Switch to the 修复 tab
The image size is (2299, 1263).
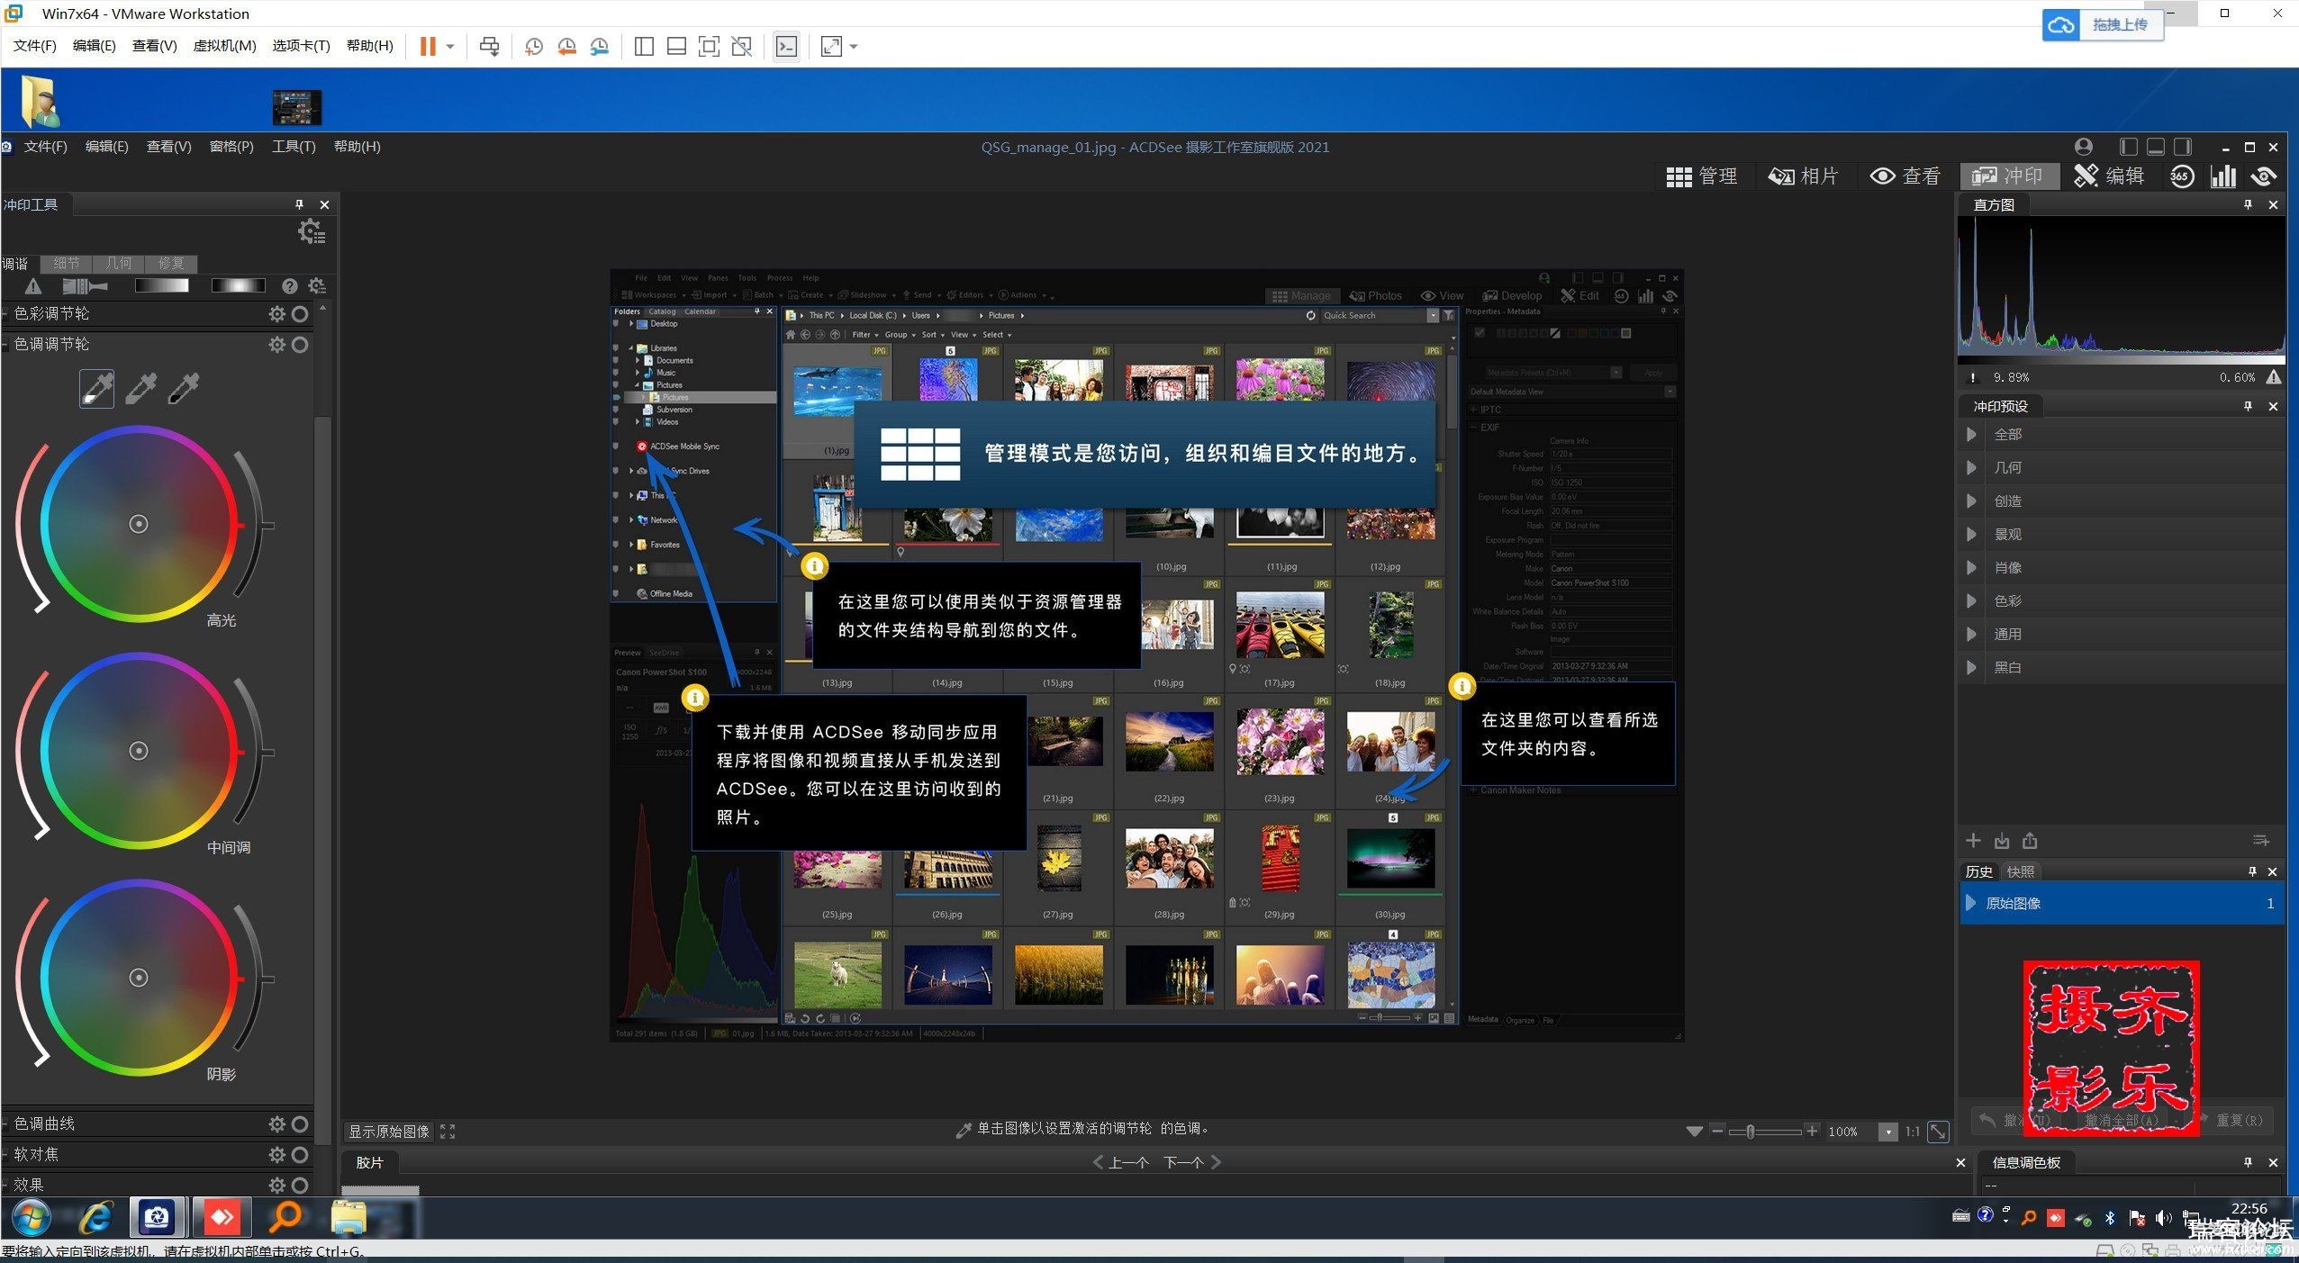point(171,264)
